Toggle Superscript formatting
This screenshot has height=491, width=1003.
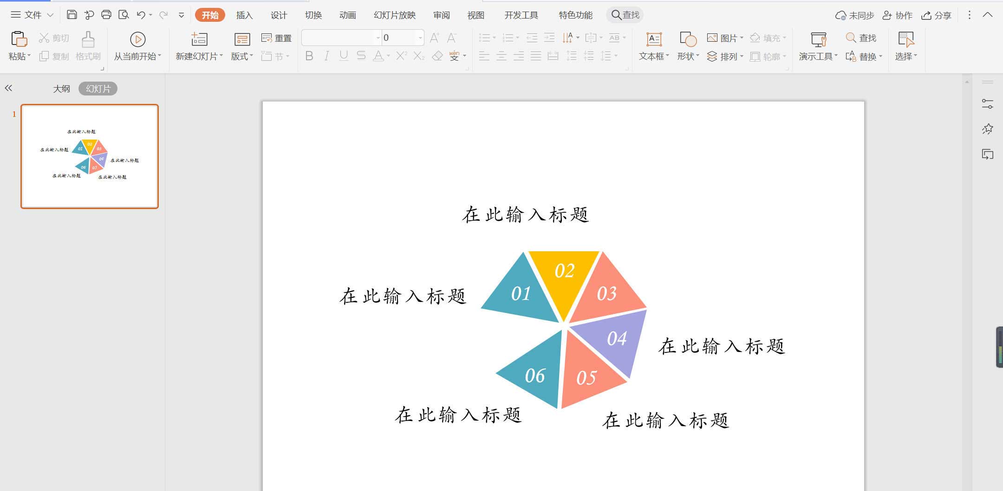(x=402, y=56)
